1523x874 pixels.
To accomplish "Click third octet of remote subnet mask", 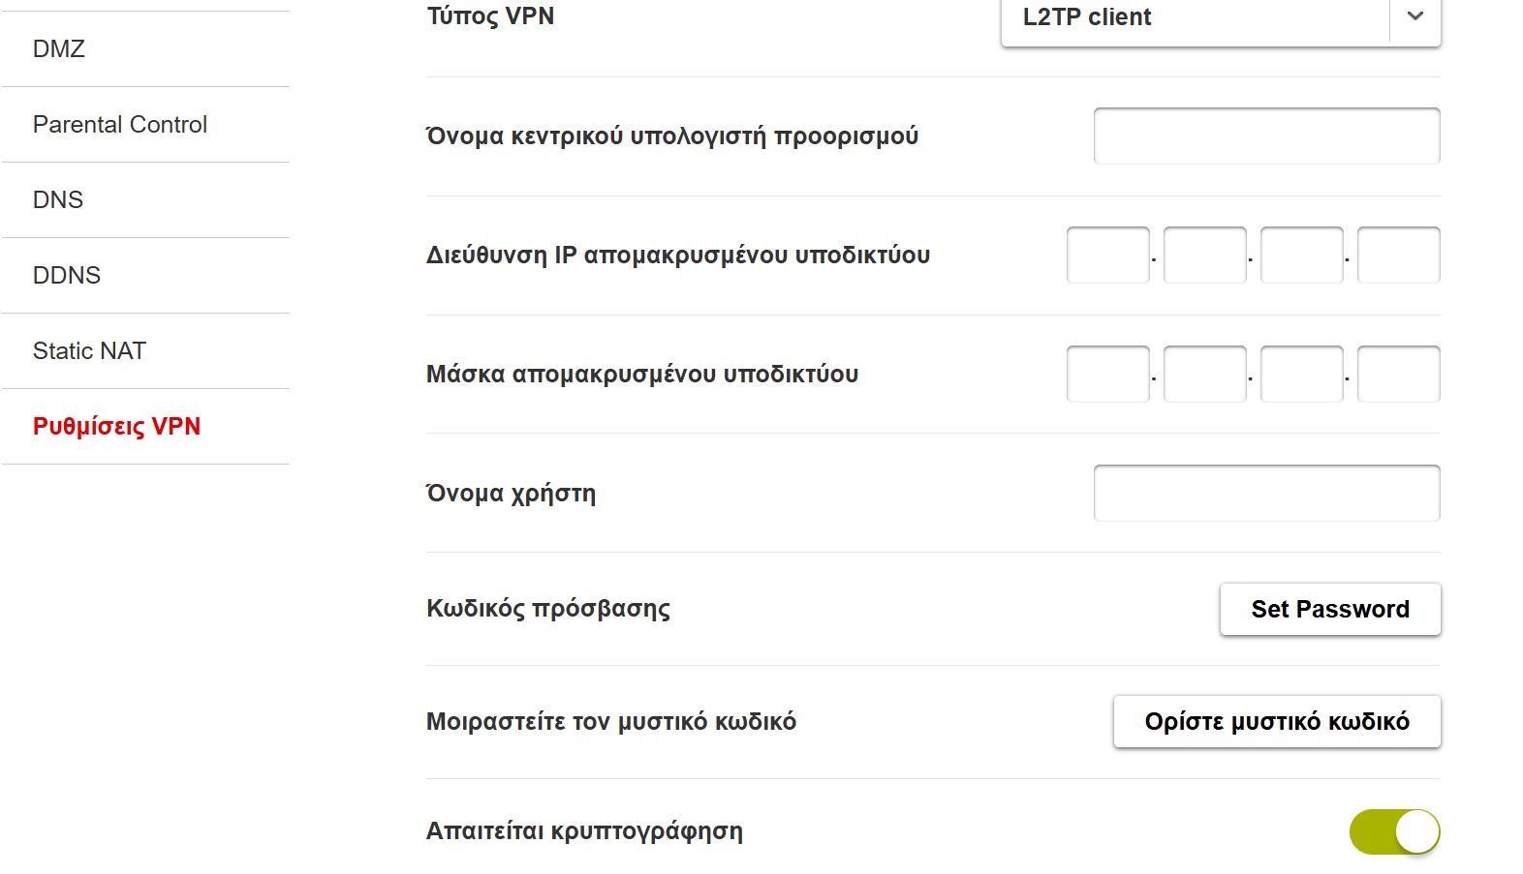I will [x=1301, y=374].
